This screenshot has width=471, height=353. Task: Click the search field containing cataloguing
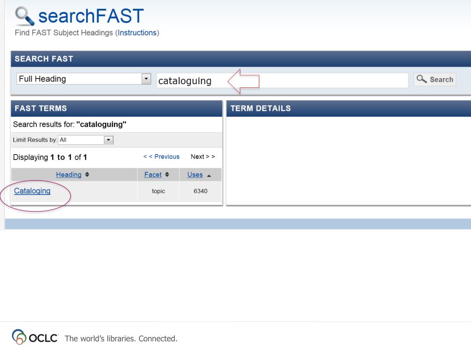coord(282,80)
